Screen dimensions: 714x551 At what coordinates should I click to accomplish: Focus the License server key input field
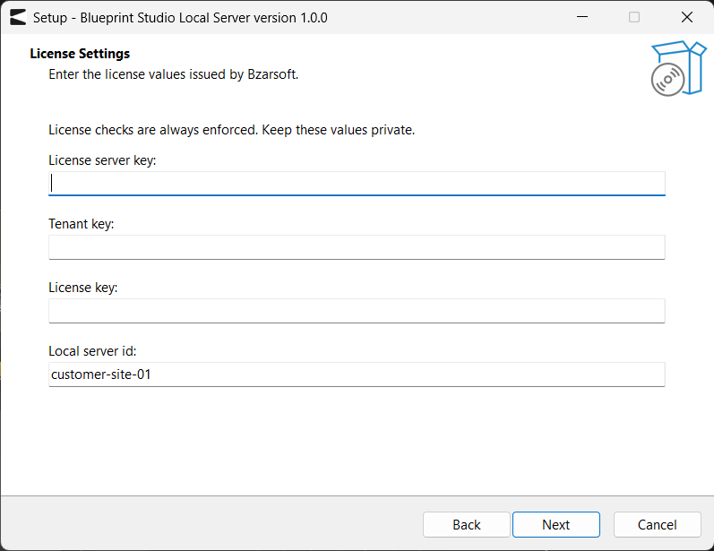click(x=357, y=184)
